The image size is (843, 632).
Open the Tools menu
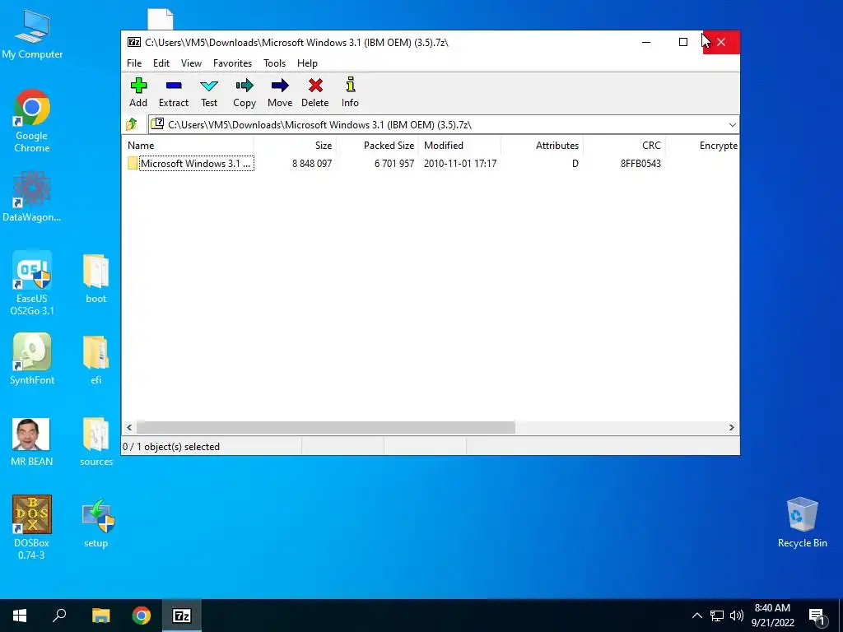click(x=274, y=63)
